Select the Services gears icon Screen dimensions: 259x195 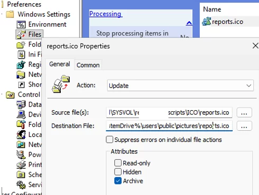click(21, 184)
